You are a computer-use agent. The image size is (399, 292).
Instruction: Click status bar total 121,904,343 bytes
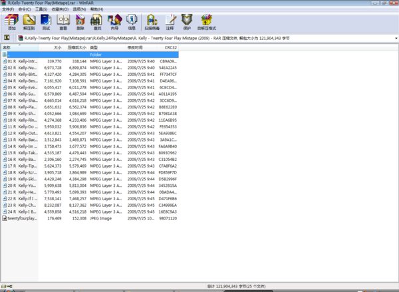tap(236, 287)
